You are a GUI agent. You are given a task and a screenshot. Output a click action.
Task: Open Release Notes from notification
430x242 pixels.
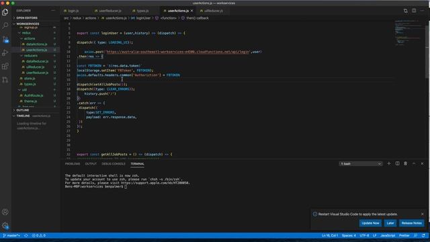pos(411,223)
